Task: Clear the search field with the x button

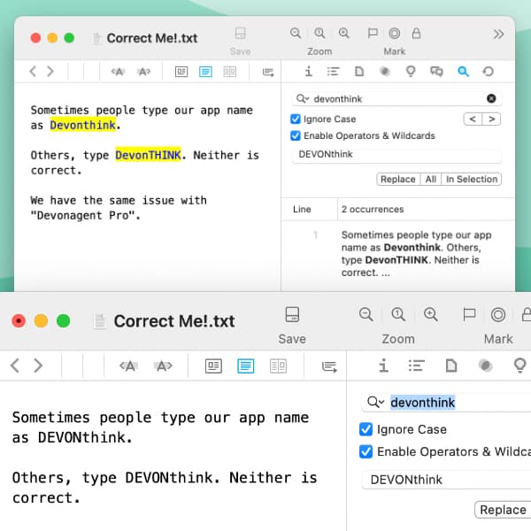Action: coord(491,99)
